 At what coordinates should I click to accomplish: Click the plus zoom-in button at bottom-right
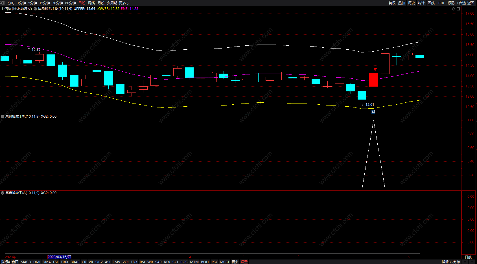click(465, 262)
